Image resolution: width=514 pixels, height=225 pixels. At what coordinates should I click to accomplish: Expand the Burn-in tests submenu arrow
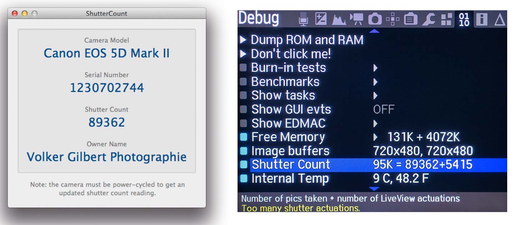pos(376,68)
